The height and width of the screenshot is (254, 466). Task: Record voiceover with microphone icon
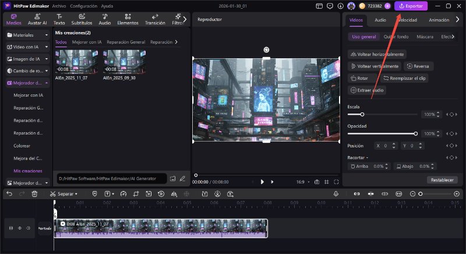point(336,194)
